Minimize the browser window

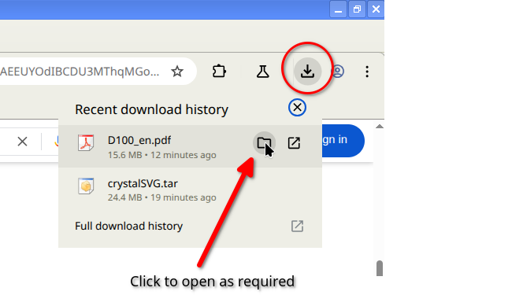point(338,9)
